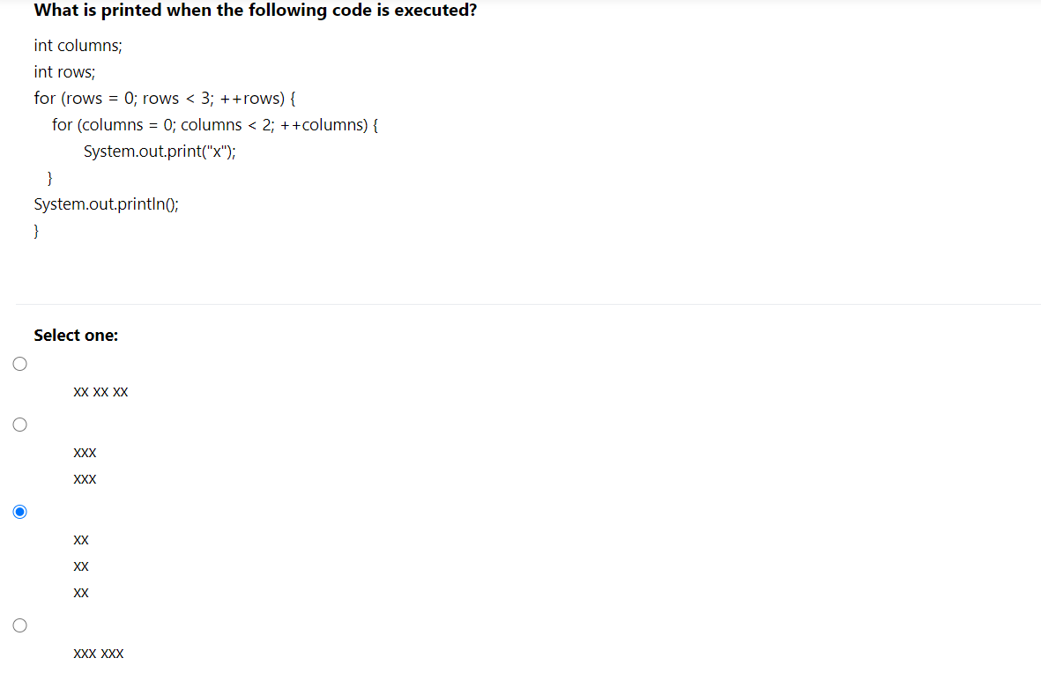1041x695 pixels.
Task: Click the answer text 'xx xx xx'
Action: [100, 391]
